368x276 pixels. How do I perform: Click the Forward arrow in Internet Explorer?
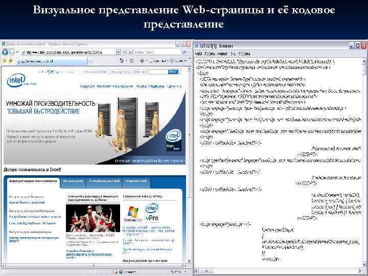(11, 52)
